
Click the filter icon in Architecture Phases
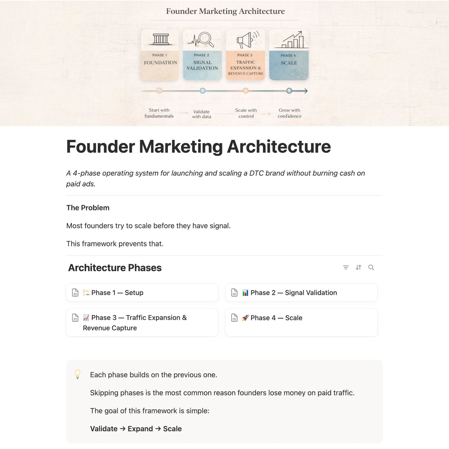point(346,268)
